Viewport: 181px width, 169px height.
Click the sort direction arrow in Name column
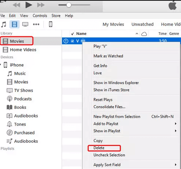pos(137,33)
